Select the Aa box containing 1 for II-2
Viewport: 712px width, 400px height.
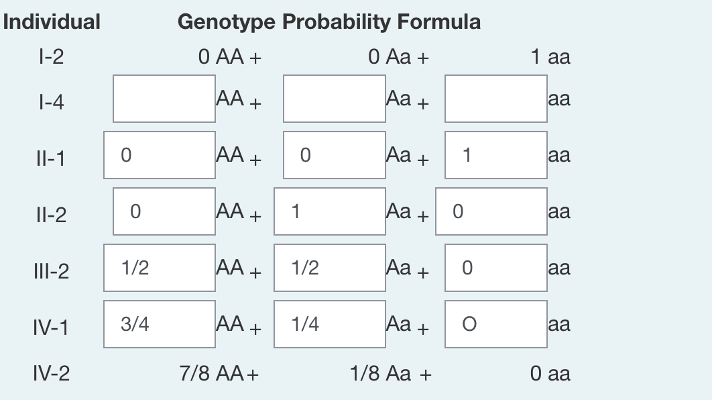[329, 211]
